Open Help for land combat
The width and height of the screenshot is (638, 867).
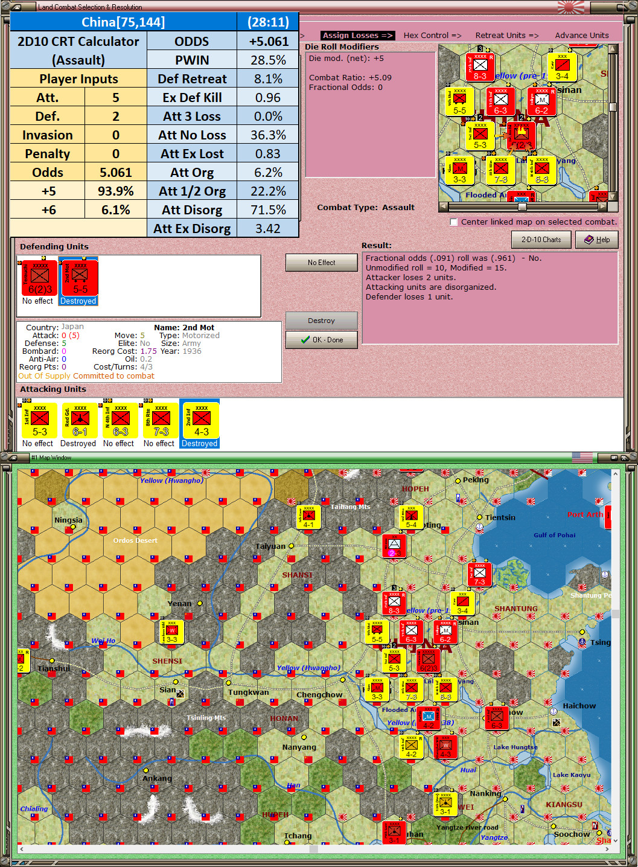click(596, 240)
